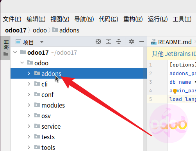Click the yellow intention lightbulb on line 4
The width and height of the screenshot is (196, 151).
click(175, 91)
